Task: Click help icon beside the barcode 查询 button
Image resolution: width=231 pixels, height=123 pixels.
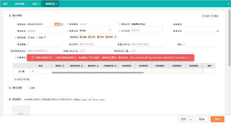Action: (62, 24)
